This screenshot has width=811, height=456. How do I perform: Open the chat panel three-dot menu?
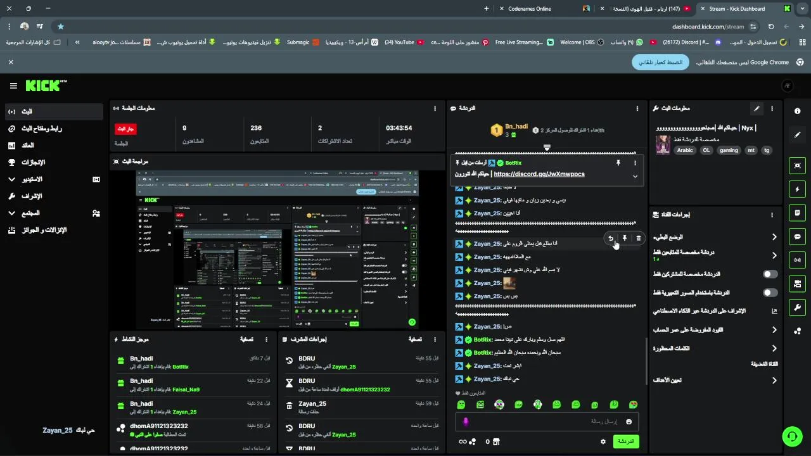tap(637, 108)
